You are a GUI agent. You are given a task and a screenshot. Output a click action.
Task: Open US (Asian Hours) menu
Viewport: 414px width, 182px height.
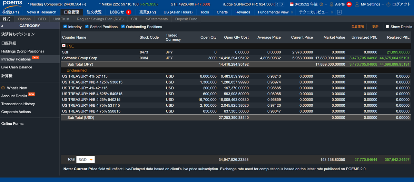click(x=178, y=12)
